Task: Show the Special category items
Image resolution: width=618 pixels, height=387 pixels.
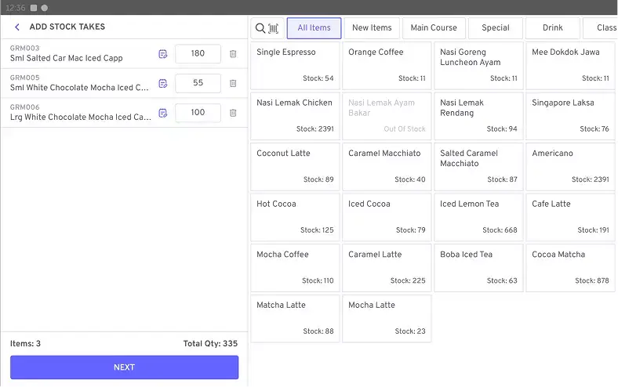Action: [x=496, y=28]
